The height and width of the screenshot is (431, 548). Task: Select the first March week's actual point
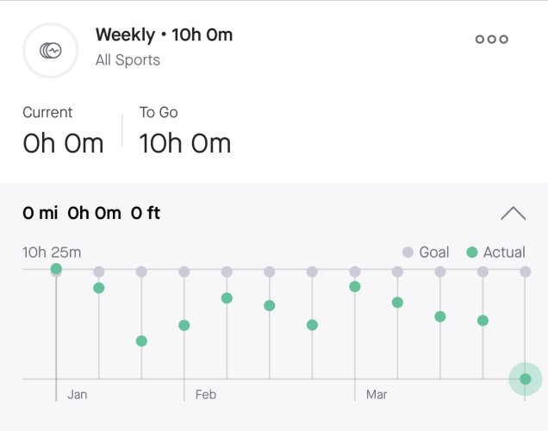coord(355,287)
